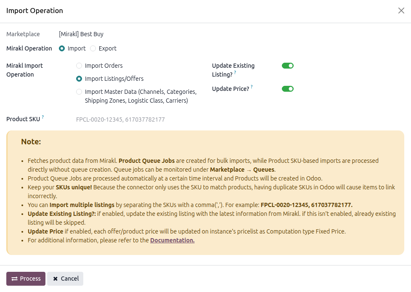The height and width of the screenshot is (292, 411).
Task: Click the Mirakl Import Operation label
Action: [x=25, y=70]
